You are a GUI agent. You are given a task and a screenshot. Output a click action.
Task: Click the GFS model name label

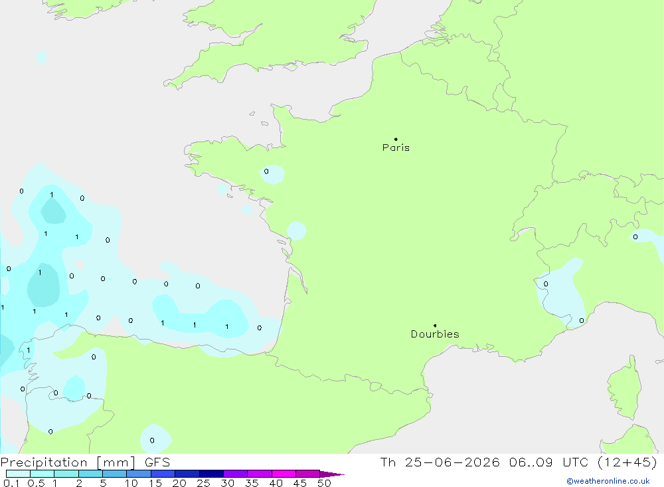[157, 462]
